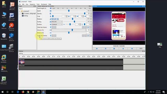This screenshot has width=167, height=94.
Task: Click the Opacity icon in Details panel
Action: point(51,14)
